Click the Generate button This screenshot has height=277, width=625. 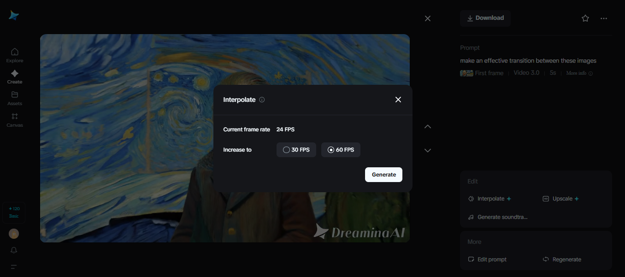[383, 175]
